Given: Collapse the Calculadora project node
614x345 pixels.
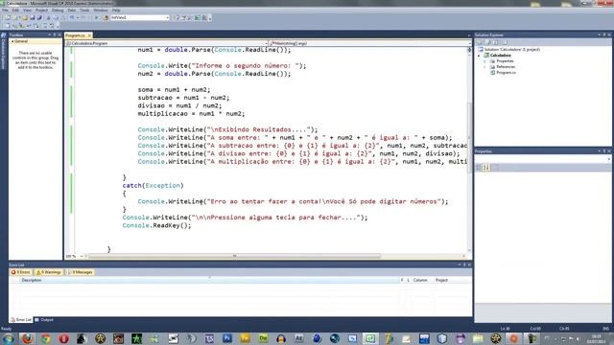Looking at the screenshot, I should point(479,56).
